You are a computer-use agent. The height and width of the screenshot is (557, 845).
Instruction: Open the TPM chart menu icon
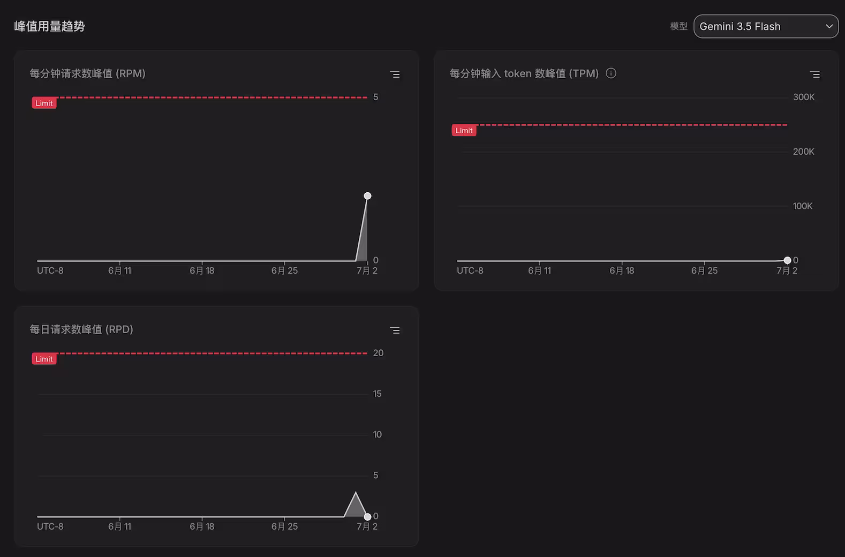pyautogui.click(x=814, y=74)
